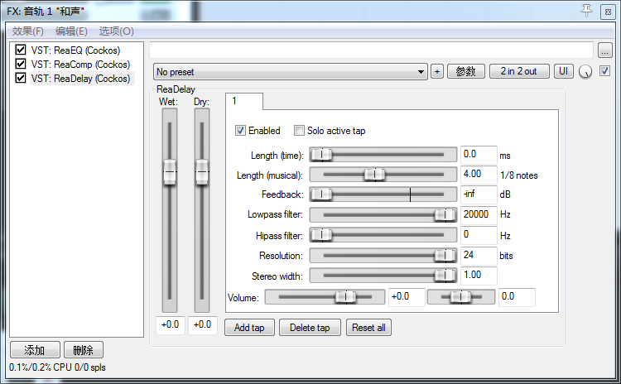Select ReaDelay in the FX list
Image resolution: width=621 pixels, height=384 pixels.
point(80,79)
